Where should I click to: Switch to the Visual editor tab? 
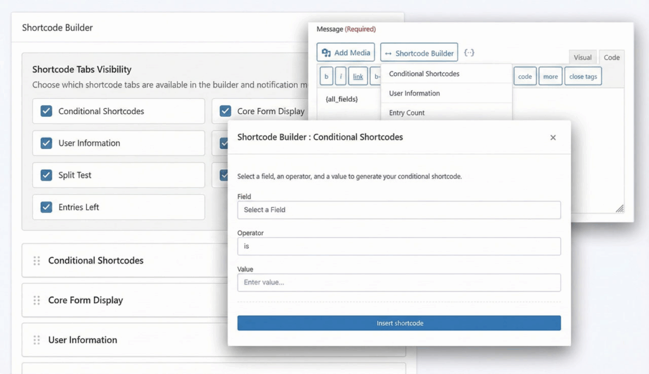coord(582,58)
